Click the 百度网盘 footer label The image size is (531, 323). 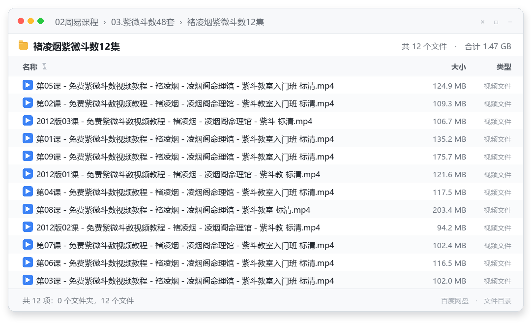point(455,301)
